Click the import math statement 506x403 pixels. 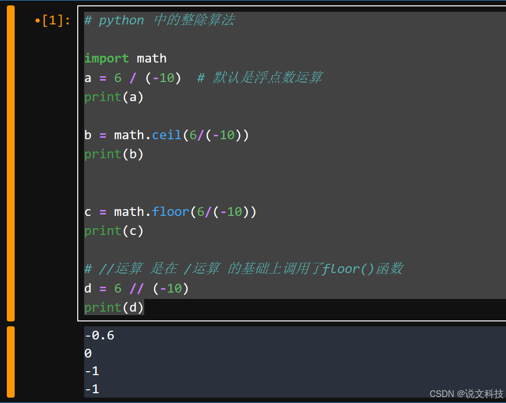point(125,58)
